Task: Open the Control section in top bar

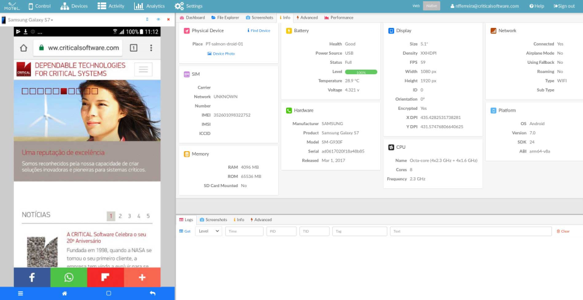Action: click(x=39, y=6)
